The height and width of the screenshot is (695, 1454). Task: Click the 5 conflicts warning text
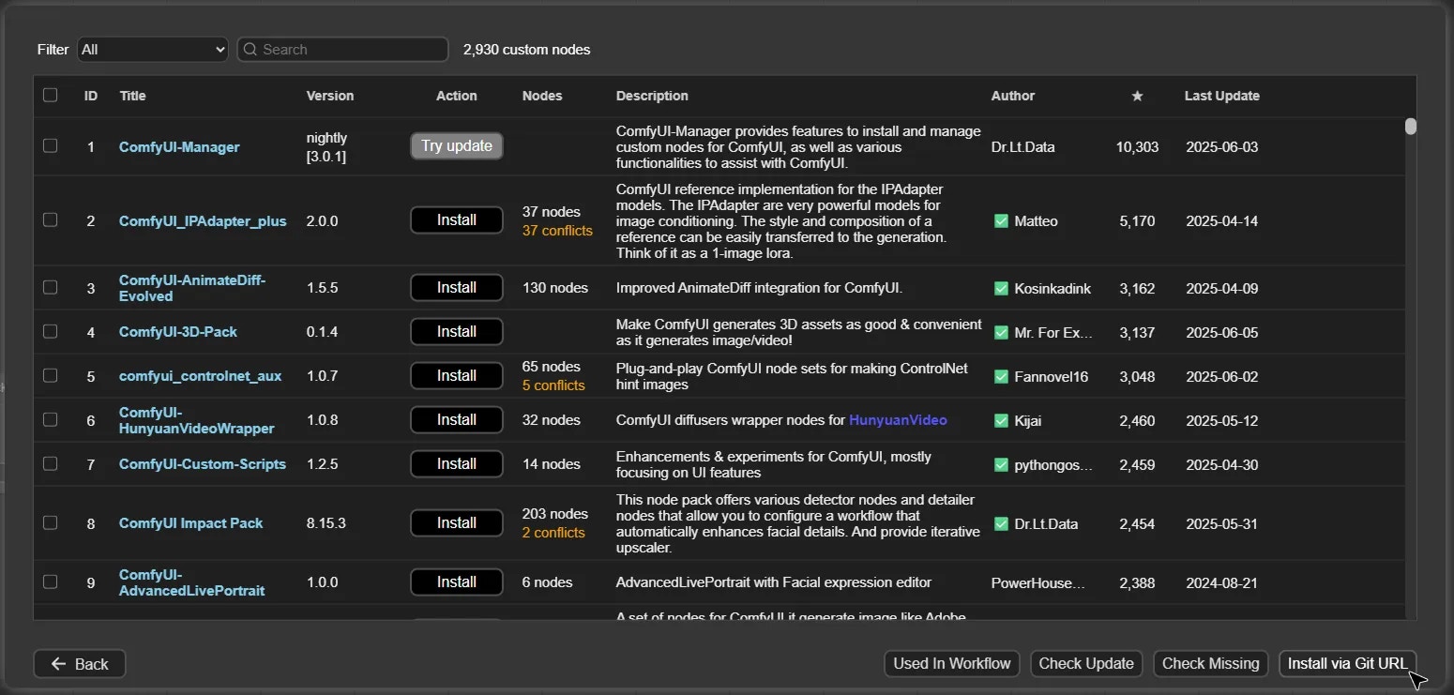[553, 385]
